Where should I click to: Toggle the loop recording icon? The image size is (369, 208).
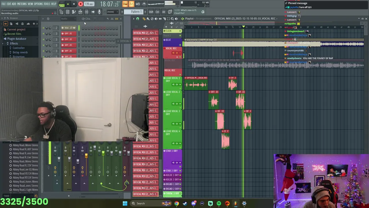[x=138, y=4]
